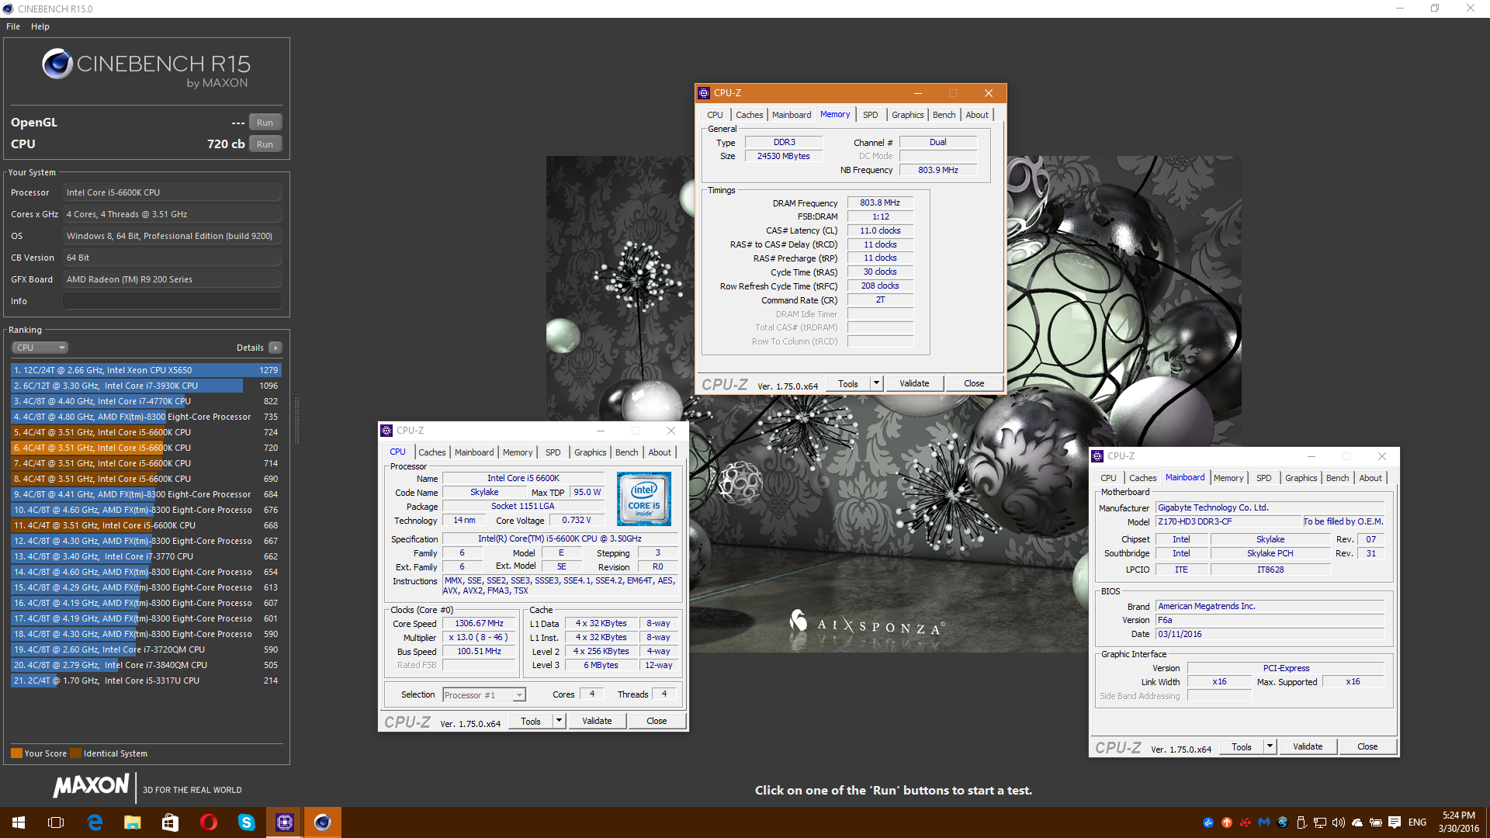Click DRAM Frequency value 803.8 MHz
This screenshot has height=838, width=1490.
coord(880,203)
